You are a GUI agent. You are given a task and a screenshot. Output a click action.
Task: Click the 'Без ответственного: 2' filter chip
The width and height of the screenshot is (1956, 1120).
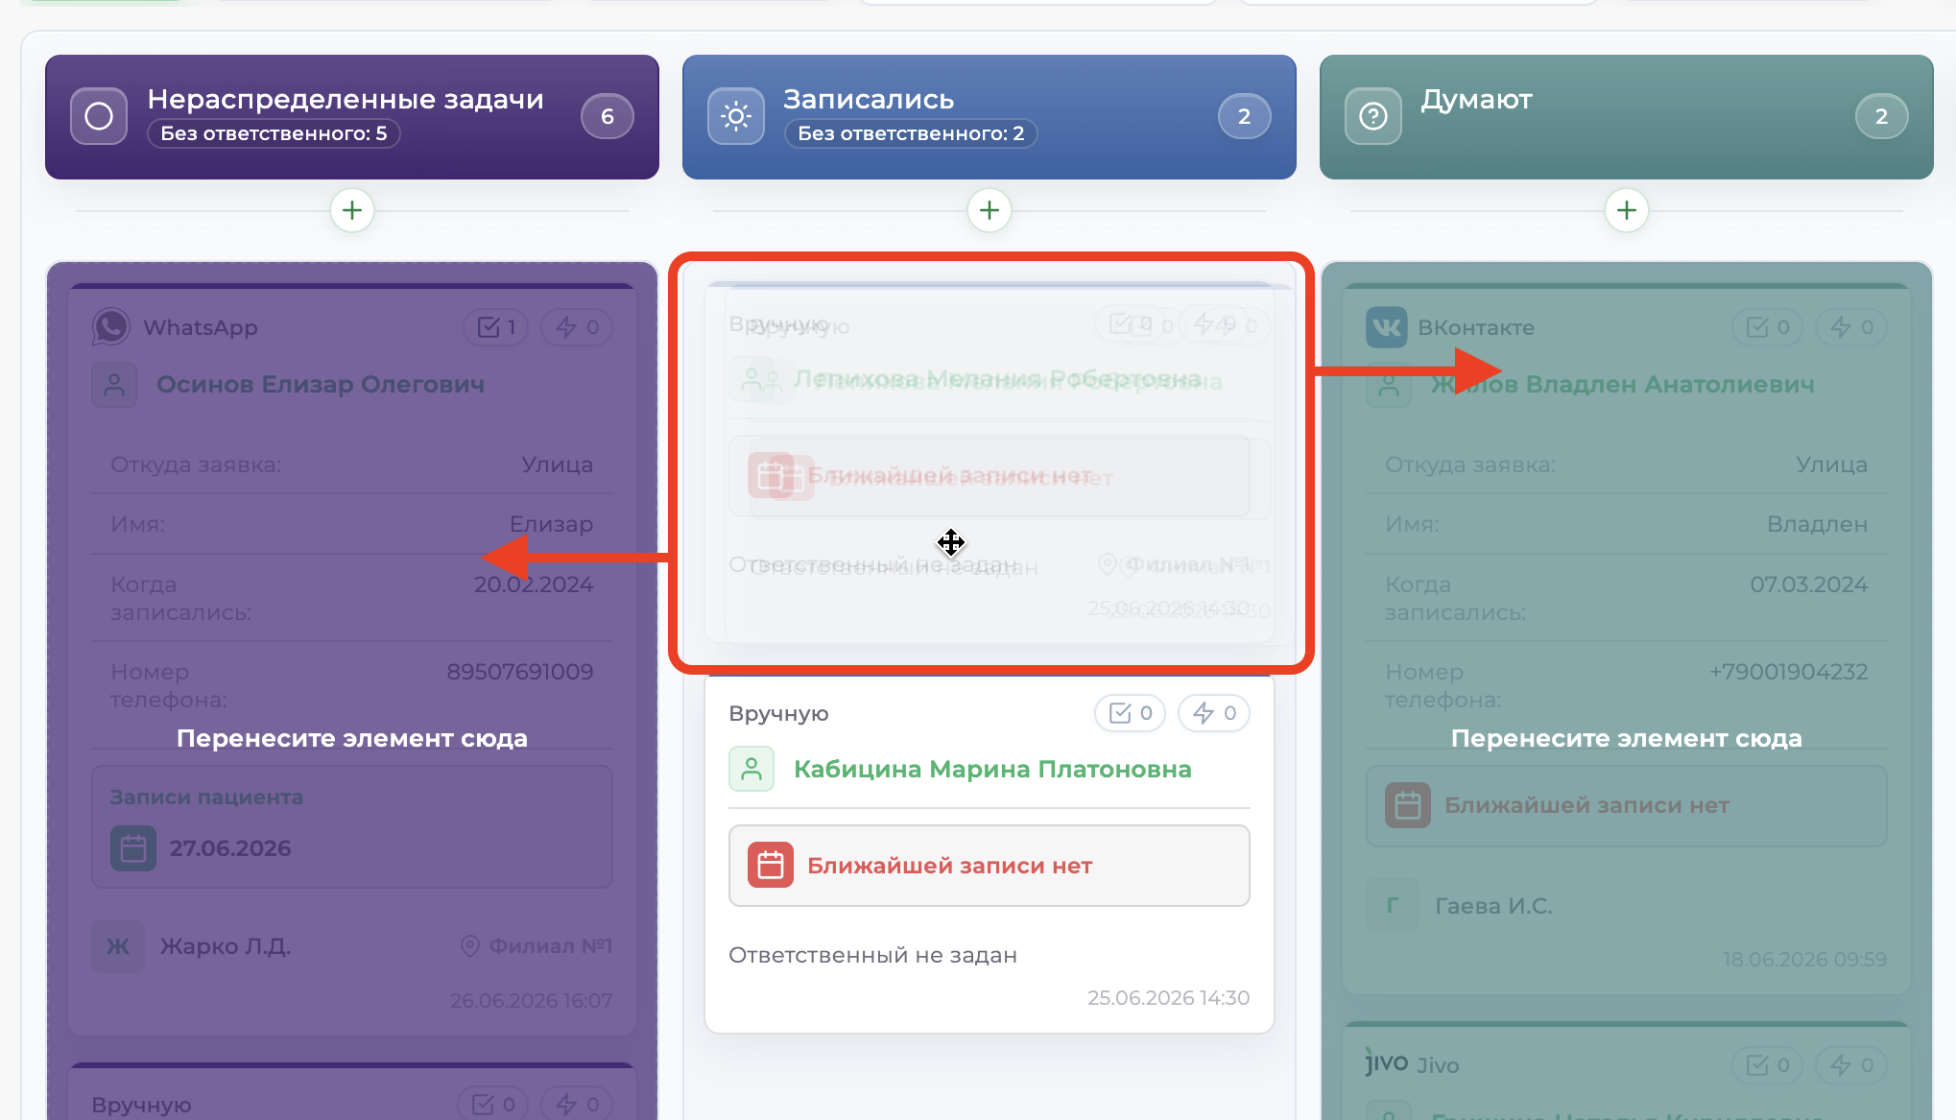pos(911,133)
